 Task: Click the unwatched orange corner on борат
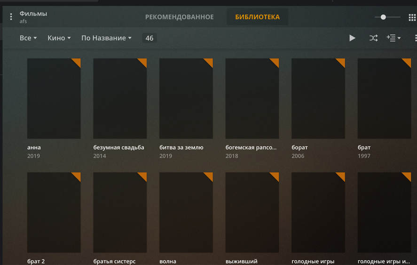click(x=341, y=62)
